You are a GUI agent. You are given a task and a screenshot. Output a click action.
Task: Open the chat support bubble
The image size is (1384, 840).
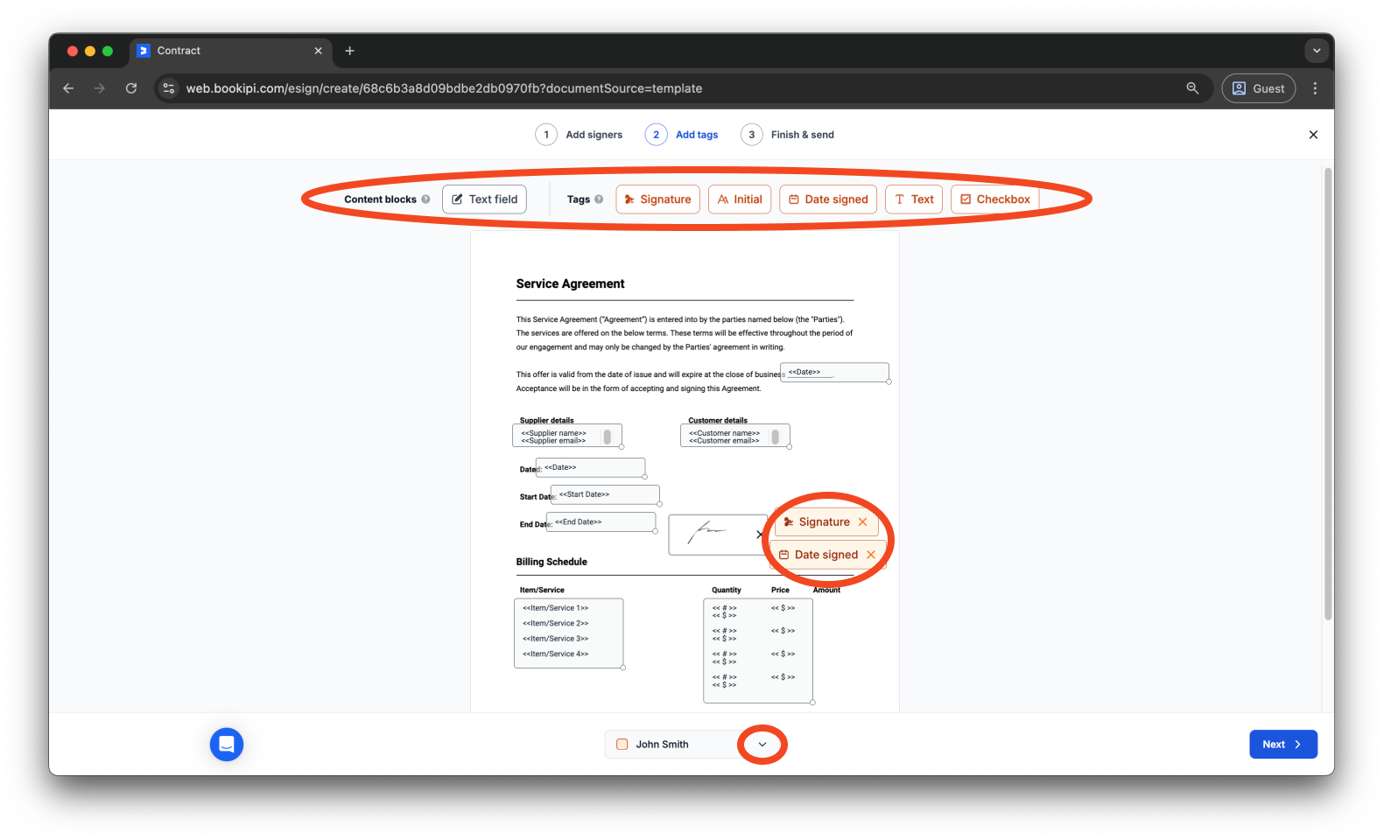(227, 745)
